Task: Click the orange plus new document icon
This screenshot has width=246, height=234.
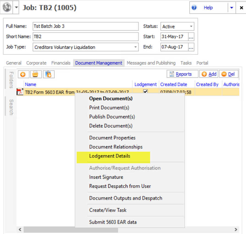Action: [x=23, y=74]
